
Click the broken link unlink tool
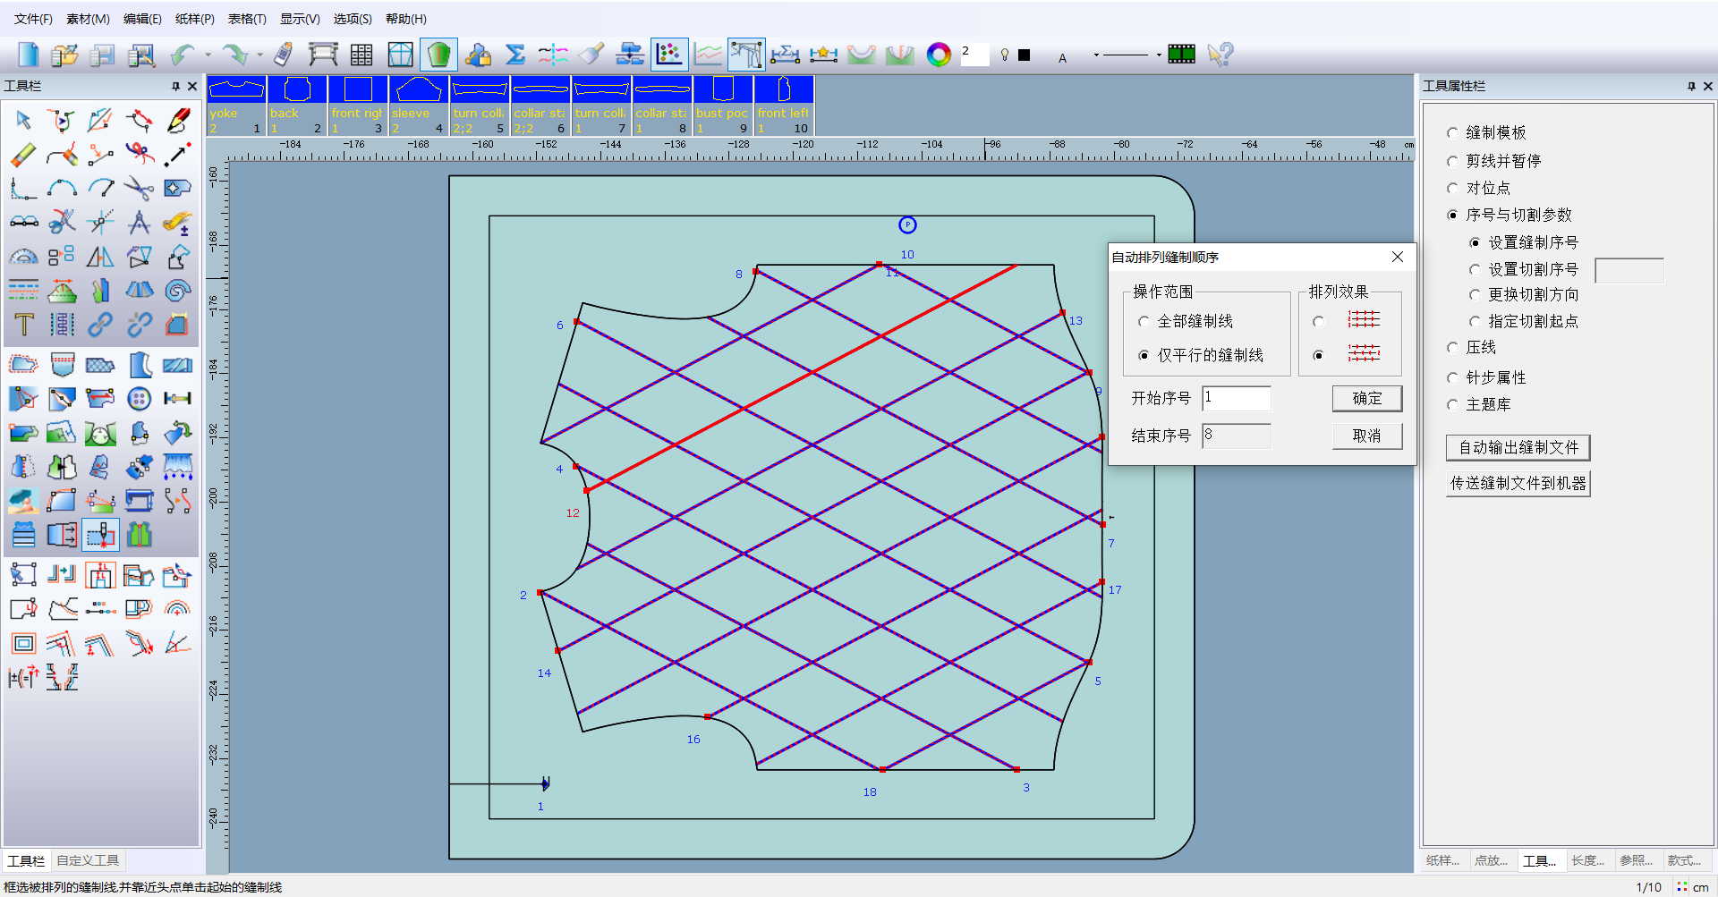[139, 324]
